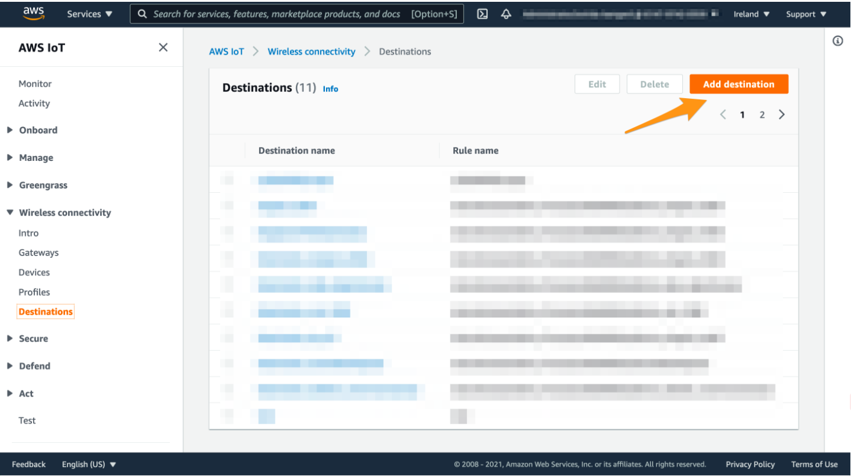
Task: Expand the Defend section
Action: 29,366
